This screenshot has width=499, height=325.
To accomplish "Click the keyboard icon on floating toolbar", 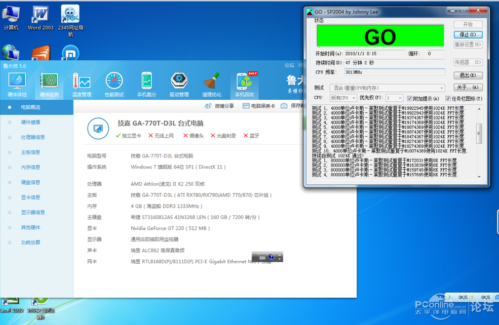I will pos(262,257).
